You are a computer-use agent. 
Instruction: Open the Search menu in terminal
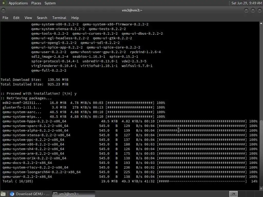42,18
